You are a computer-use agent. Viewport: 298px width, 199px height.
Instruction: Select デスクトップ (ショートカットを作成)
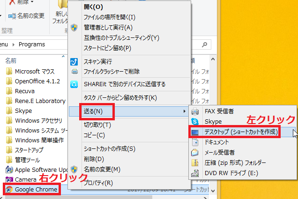pyautogui.click(x=243, y=132)
